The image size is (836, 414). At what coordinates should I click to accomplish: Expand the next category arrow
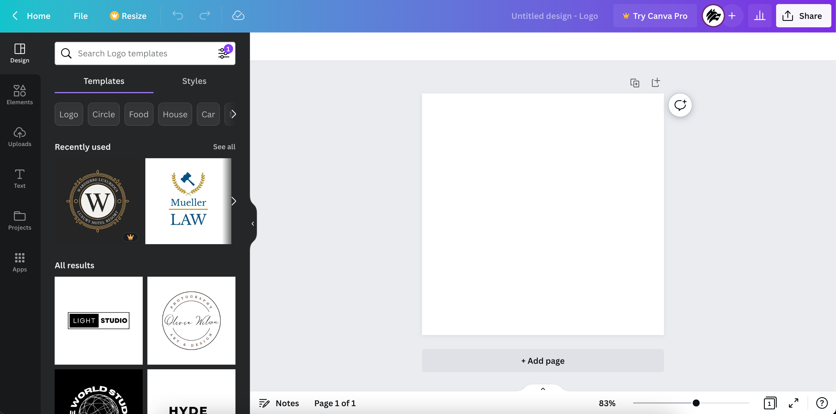[x=233, y=114]
